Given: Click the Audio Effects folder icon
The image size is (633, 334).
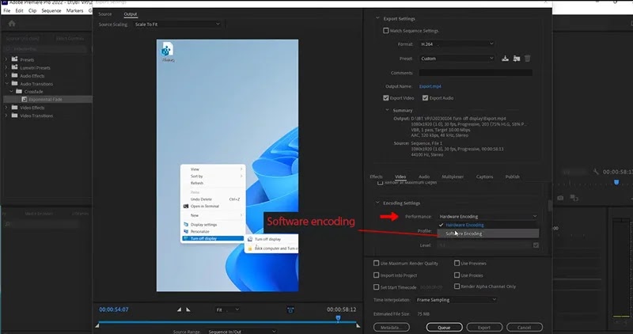Looking at the screenshot, I should coord(15,75).
